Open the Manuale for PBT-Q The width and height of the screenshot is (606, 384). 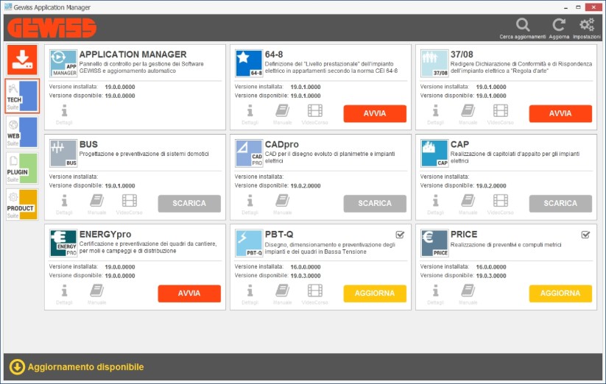[282, 294]
